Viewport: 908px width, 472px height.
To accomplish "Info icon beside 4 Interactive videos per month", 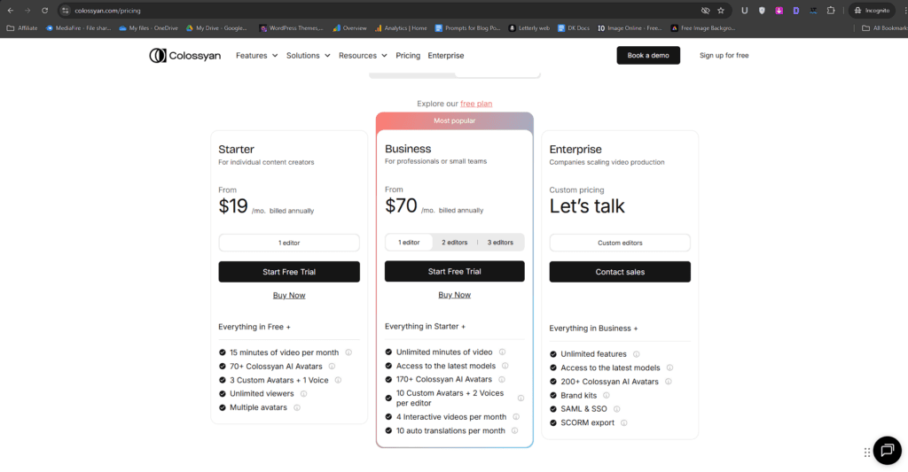I will pos(516,416).
